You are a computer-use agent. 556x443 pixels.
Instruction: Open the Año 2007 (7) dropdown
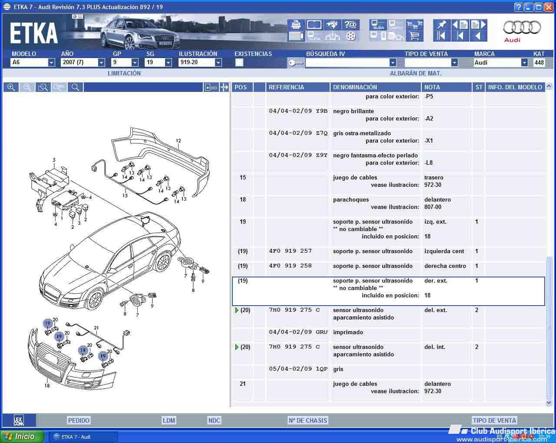tap(101, 62)
